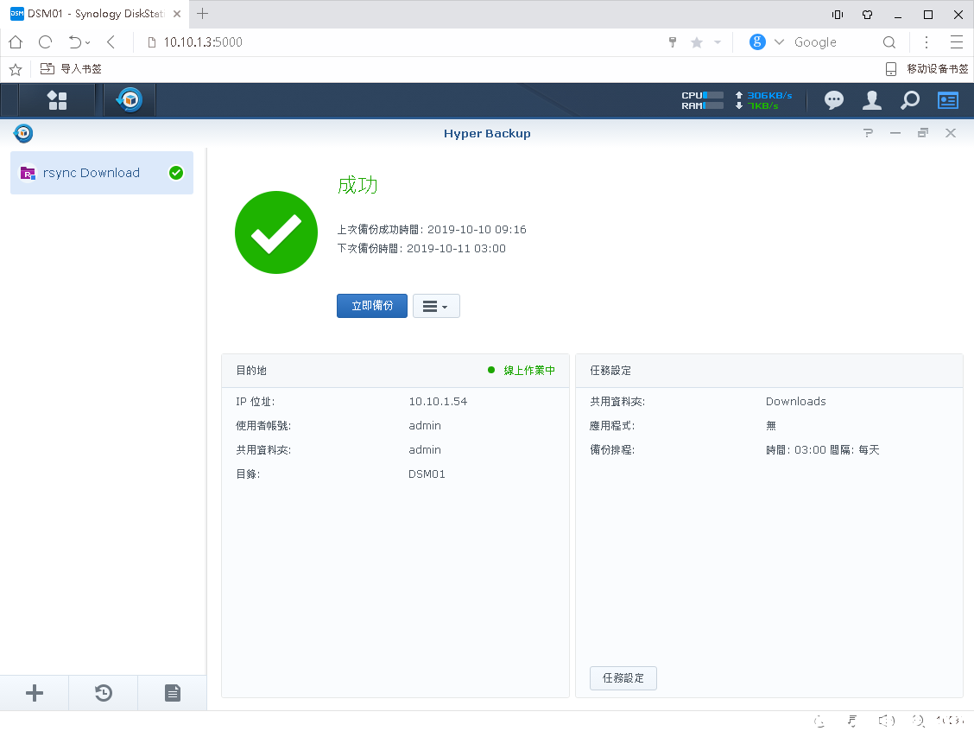Click the 立即備份 button
This screenshot has width=974, height=731.
pos(371,306)
